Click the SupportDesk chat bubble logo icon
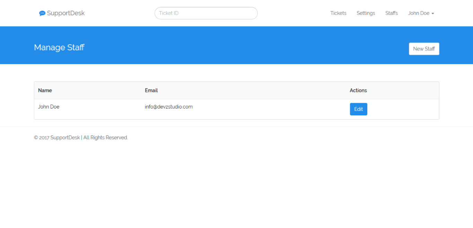The width and height of the screenshot is (473, 228). point(42,13)
